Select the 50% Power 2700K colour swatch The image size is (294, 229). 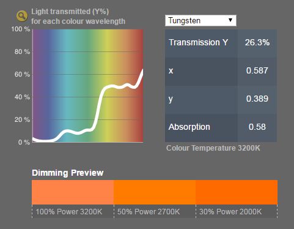(x=155, y=192)
